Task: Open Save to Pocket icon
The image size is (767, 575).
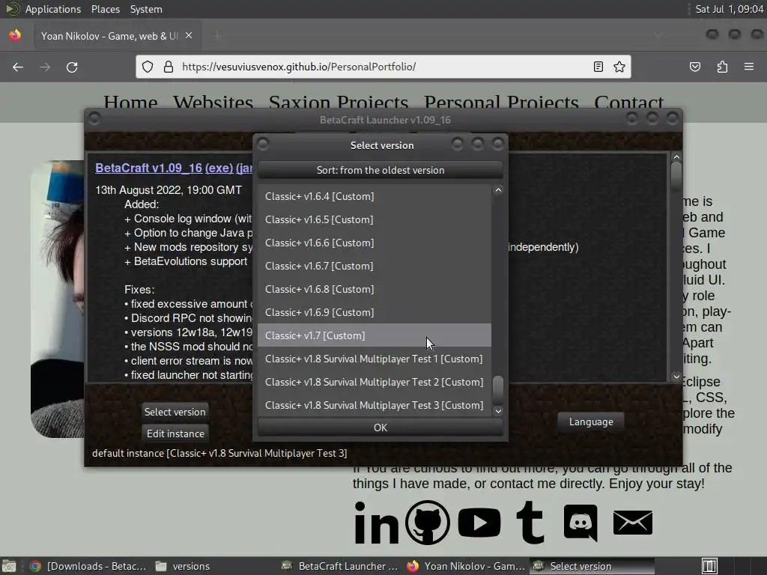Action: click(x=694, y=67)
